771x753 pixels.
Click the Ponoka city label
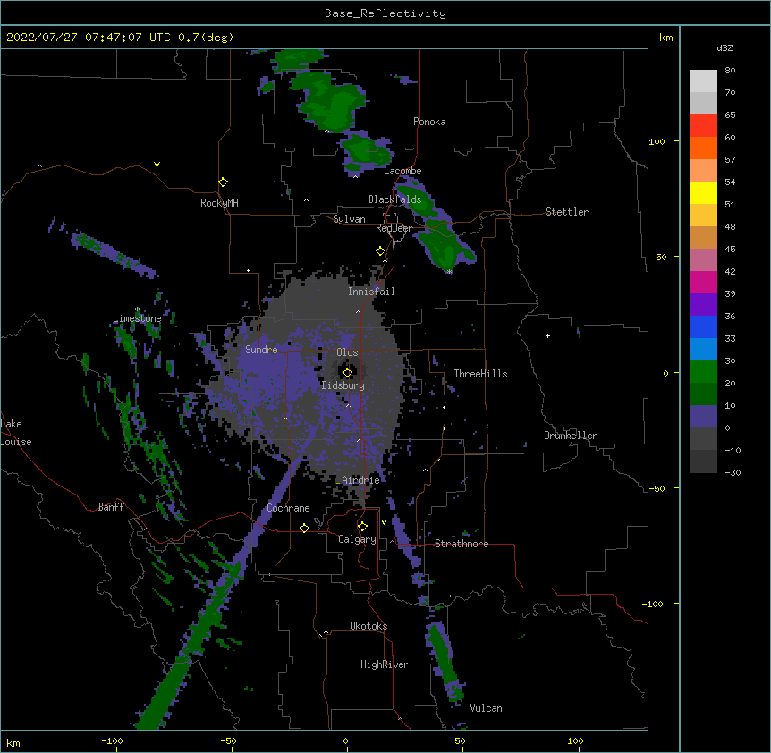(429, 122)
